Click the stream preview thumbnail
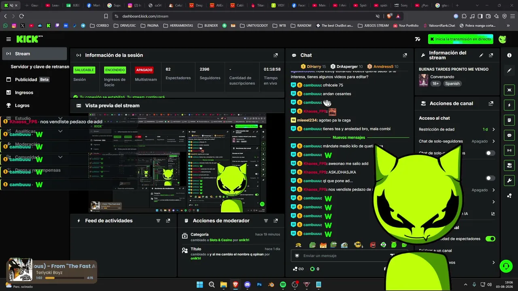Image resolution: width=518 pixels, height=291 pixels. click(x=178, y=163)
